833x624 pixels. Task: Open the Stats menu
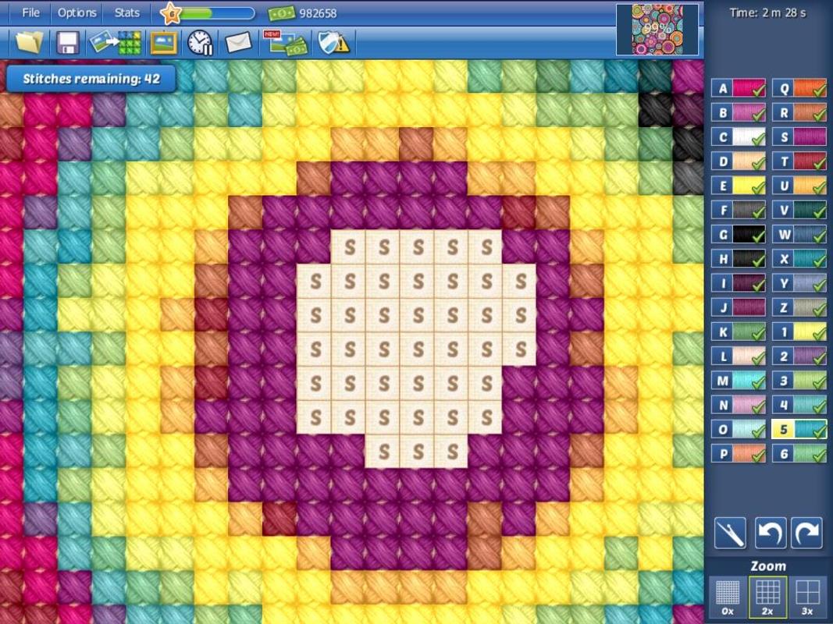(127, 12)
